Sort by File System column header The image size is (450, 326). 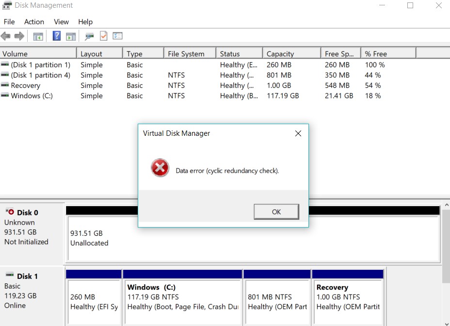click(x=190, y=54)
